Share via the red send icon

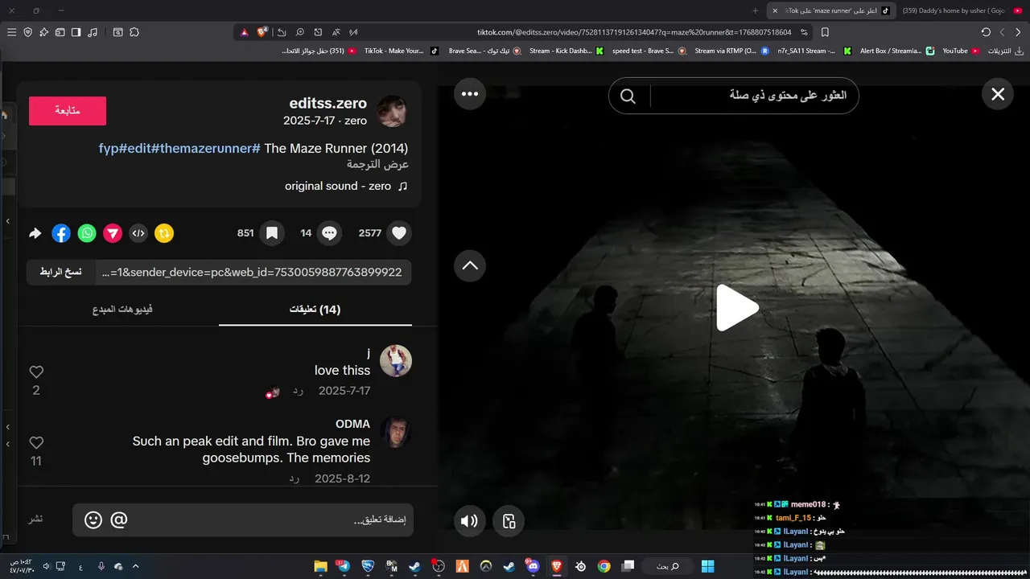[113, 233]
